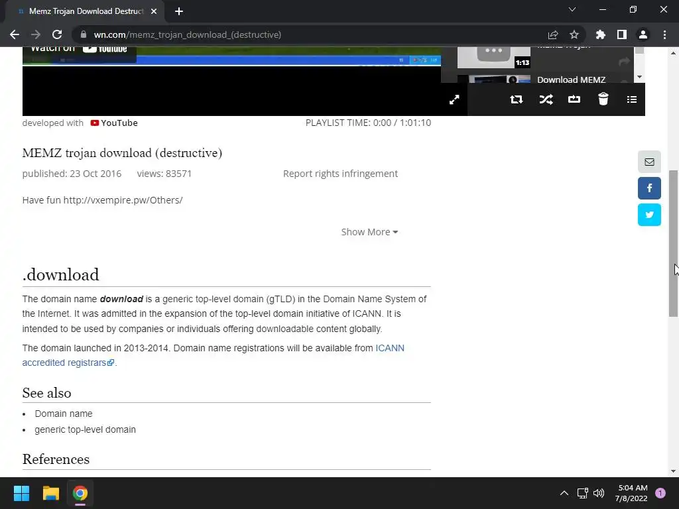Open network status tray icon
Screen dimensions: 679x509
[x=582, y=493]
